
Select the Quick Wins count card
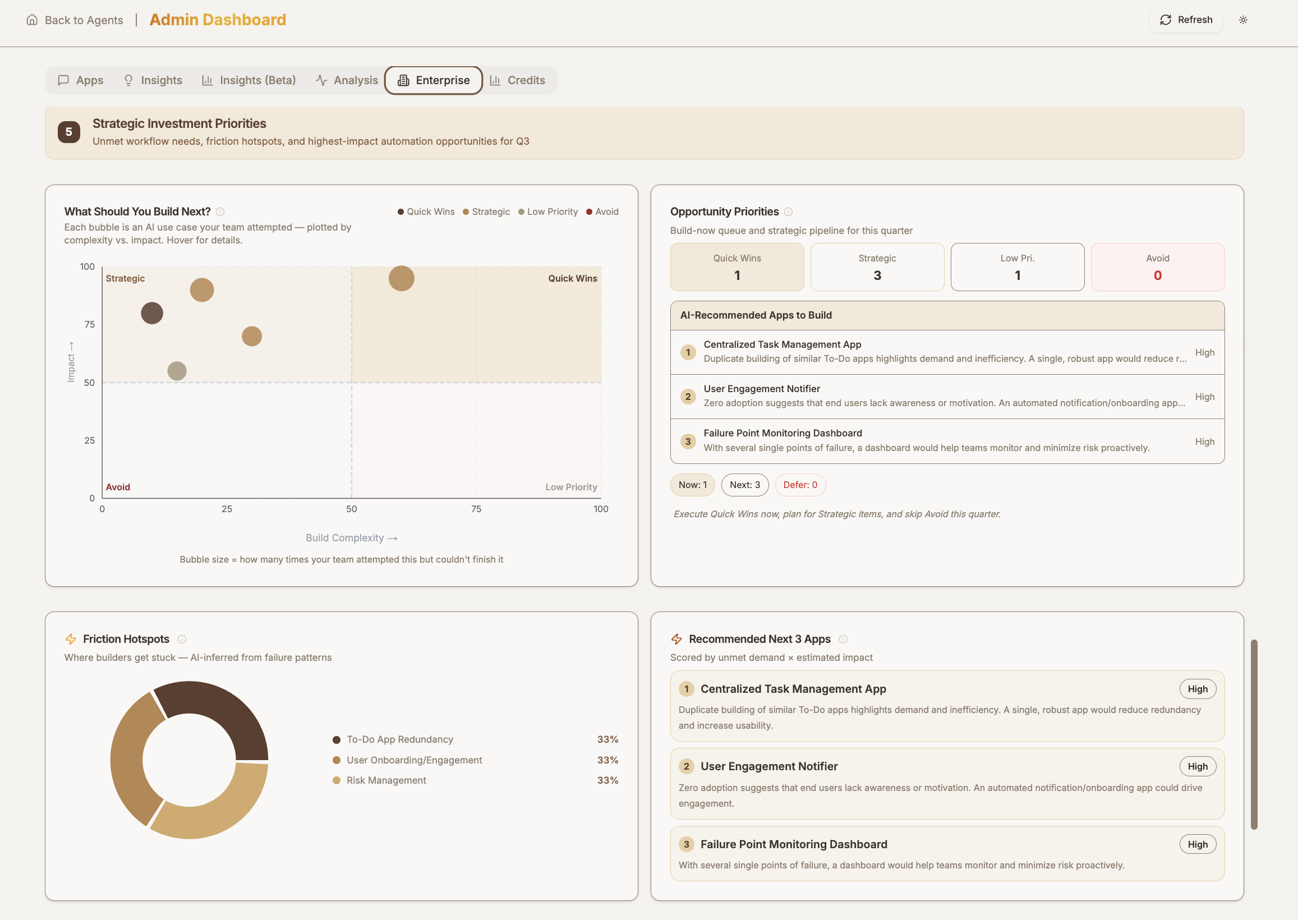[x=737, y=268]
